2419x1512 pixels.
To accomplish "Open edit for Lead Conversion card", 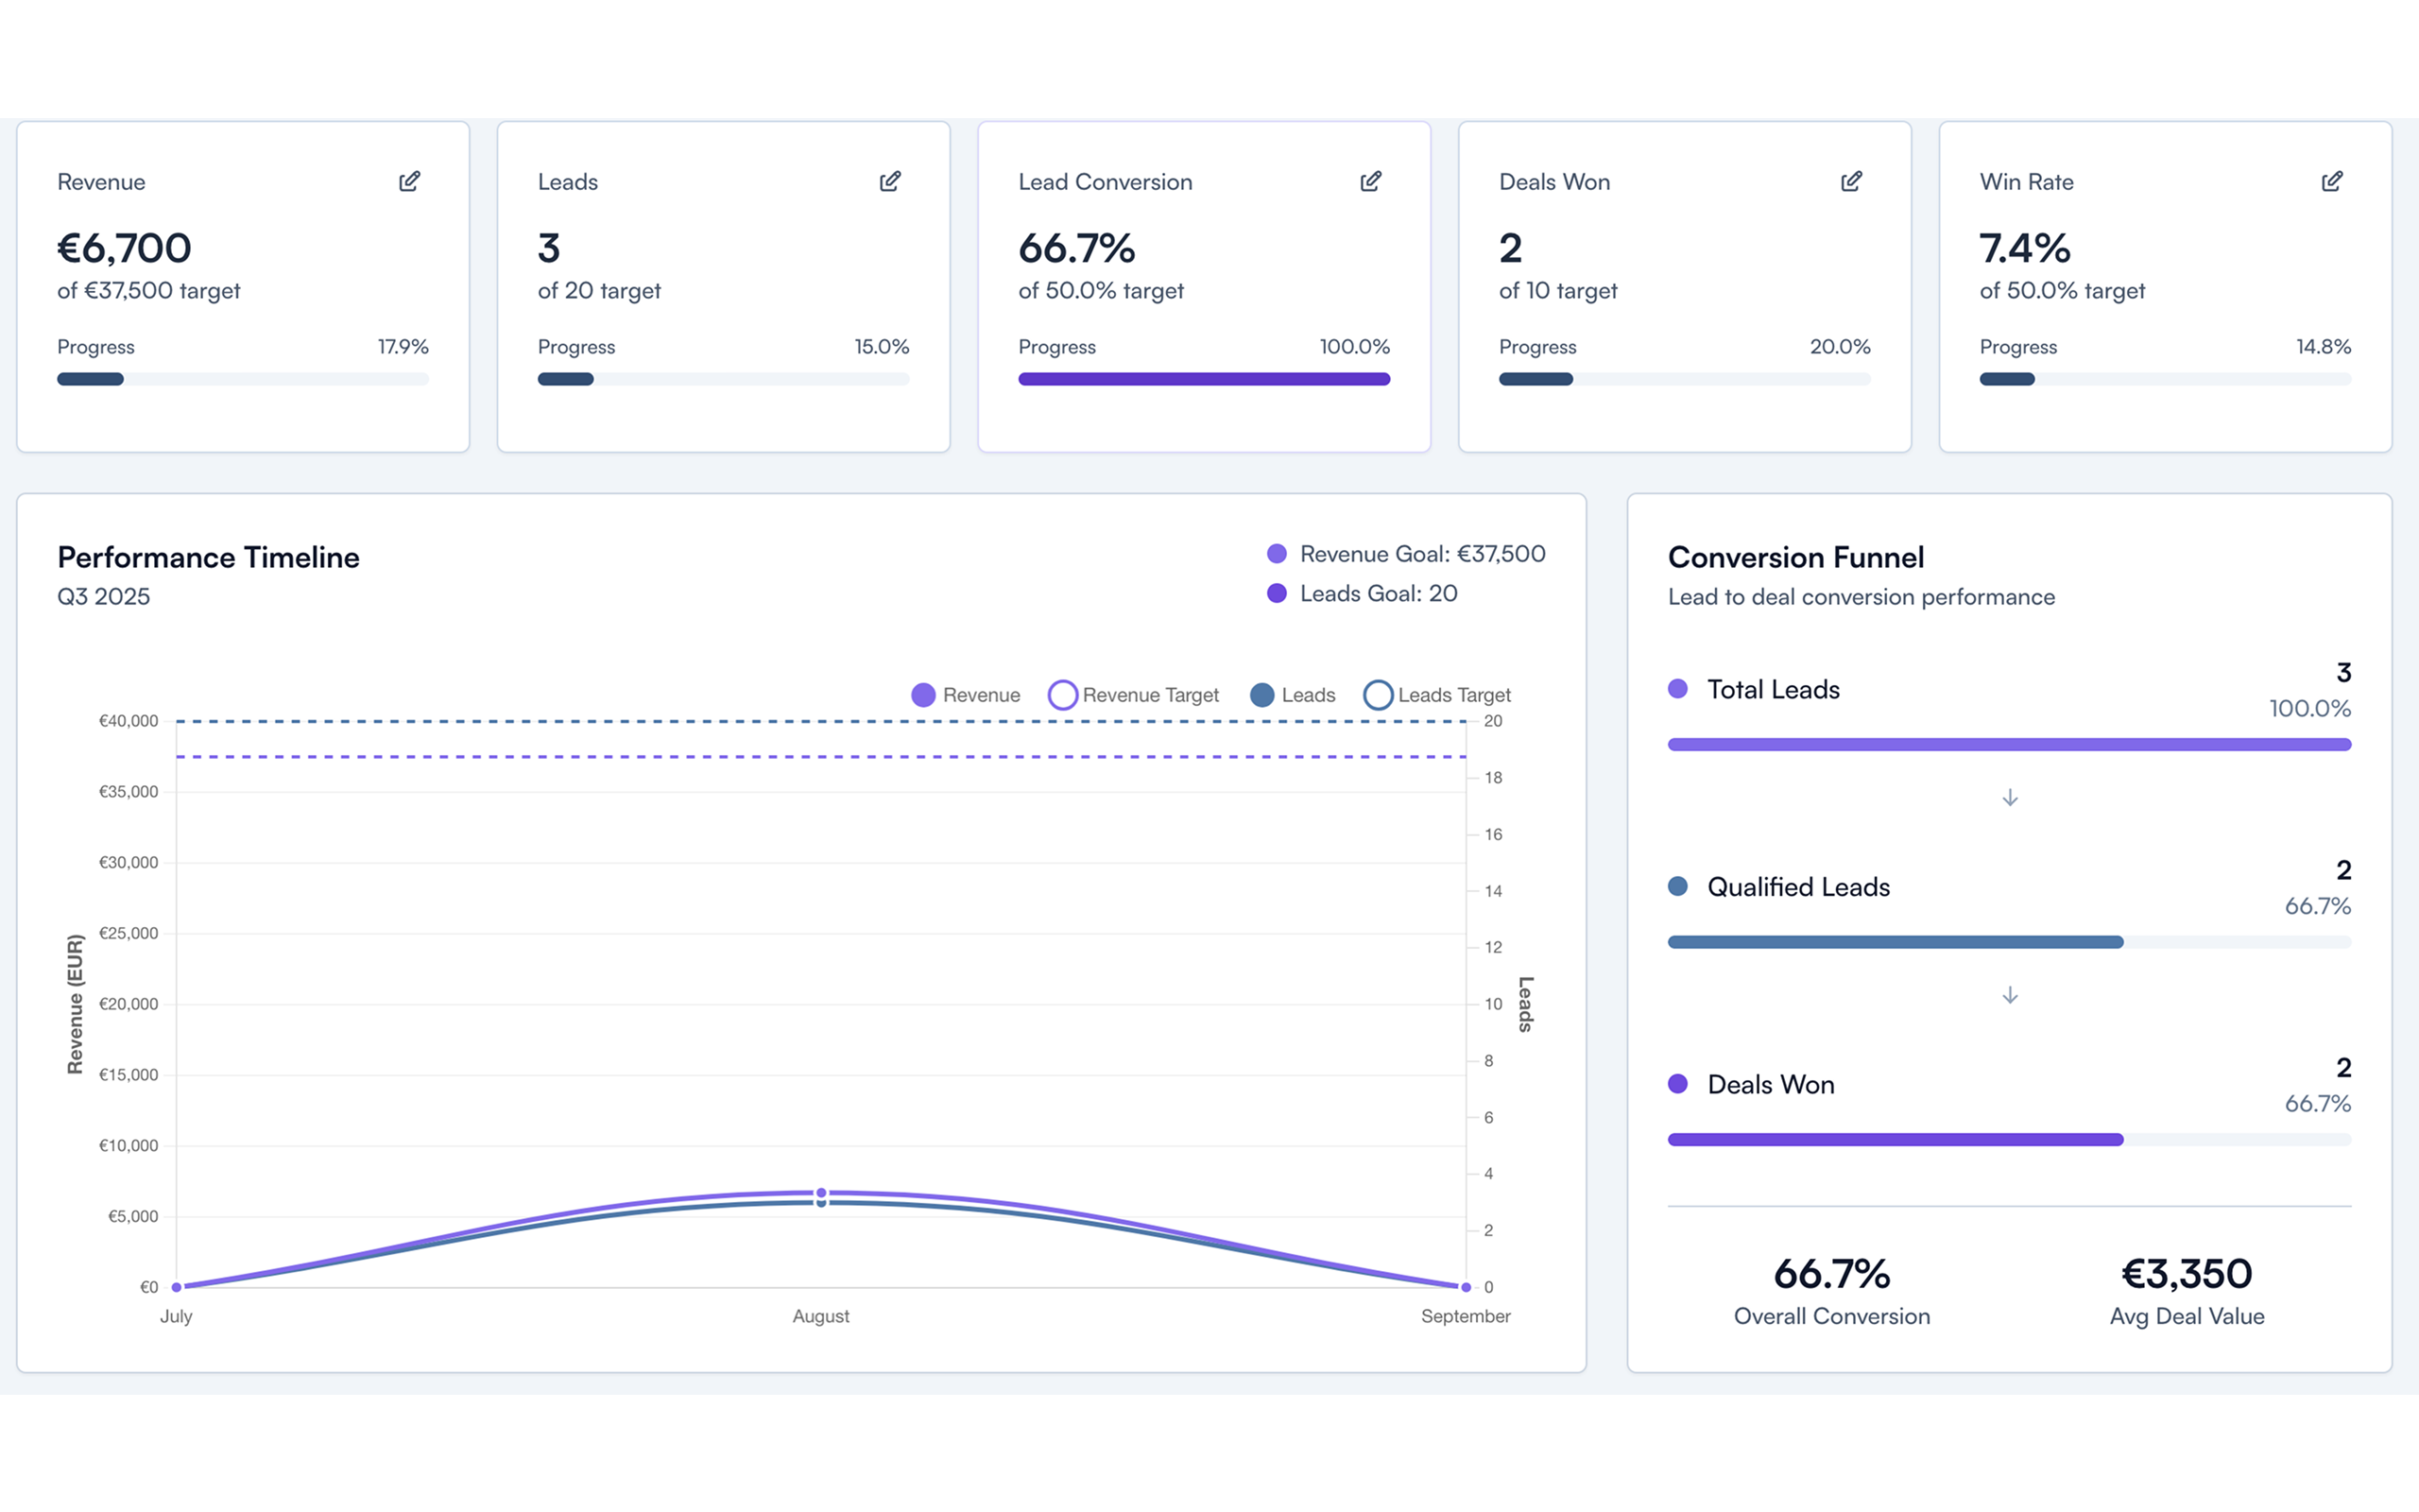I will point(1370,181).
